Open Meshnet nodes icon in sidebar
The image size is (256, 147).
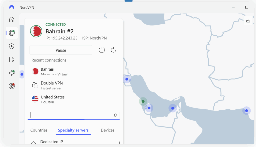pos(12,73)
